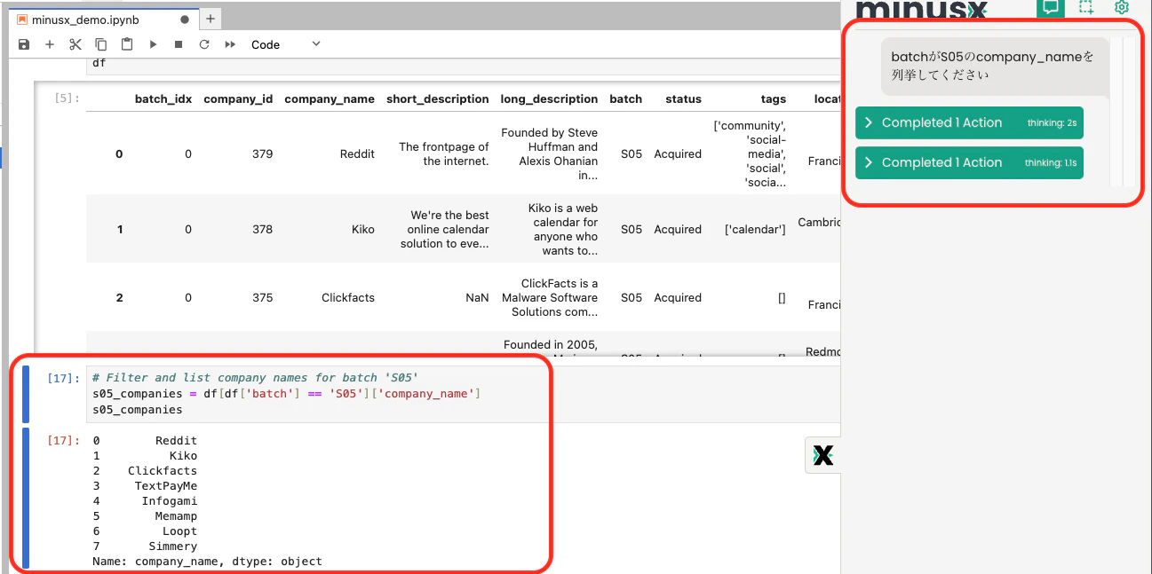
Task: Toggle the MinusX sidebar with X button
Action: (x=823, y=455)
